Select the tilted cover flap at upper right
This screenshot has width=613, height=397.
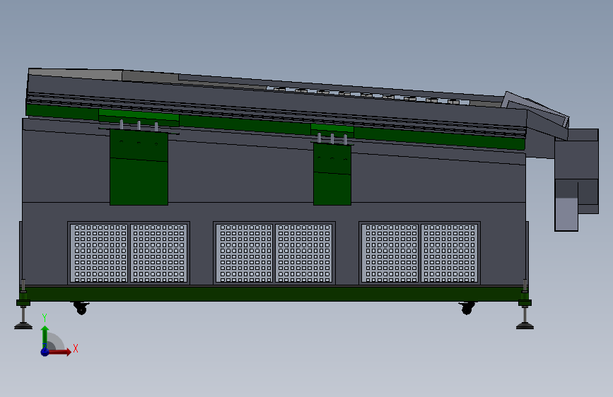(536, 109)
